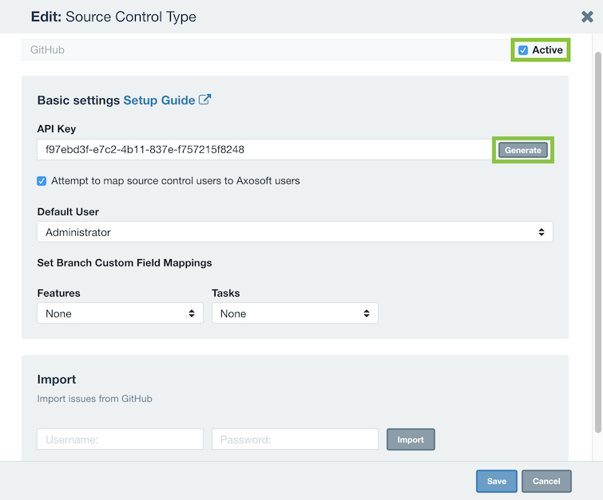The width and height of the screenshot is (603, 500).
Task: Open the Default User Administrator dropdown
Action: [295, 232]
